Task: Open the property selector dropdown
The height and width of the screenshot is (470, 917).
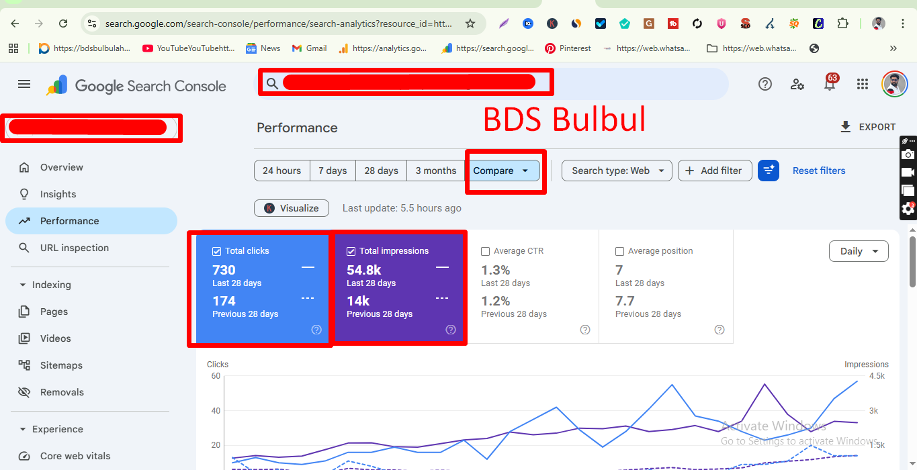Action: point(92,128)
